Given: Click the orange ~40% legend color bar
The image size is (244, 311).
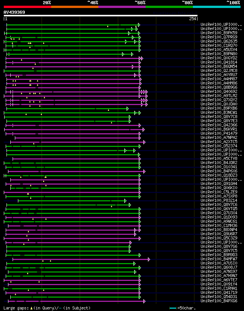Looking at the screenshot, I should point(75,7).
